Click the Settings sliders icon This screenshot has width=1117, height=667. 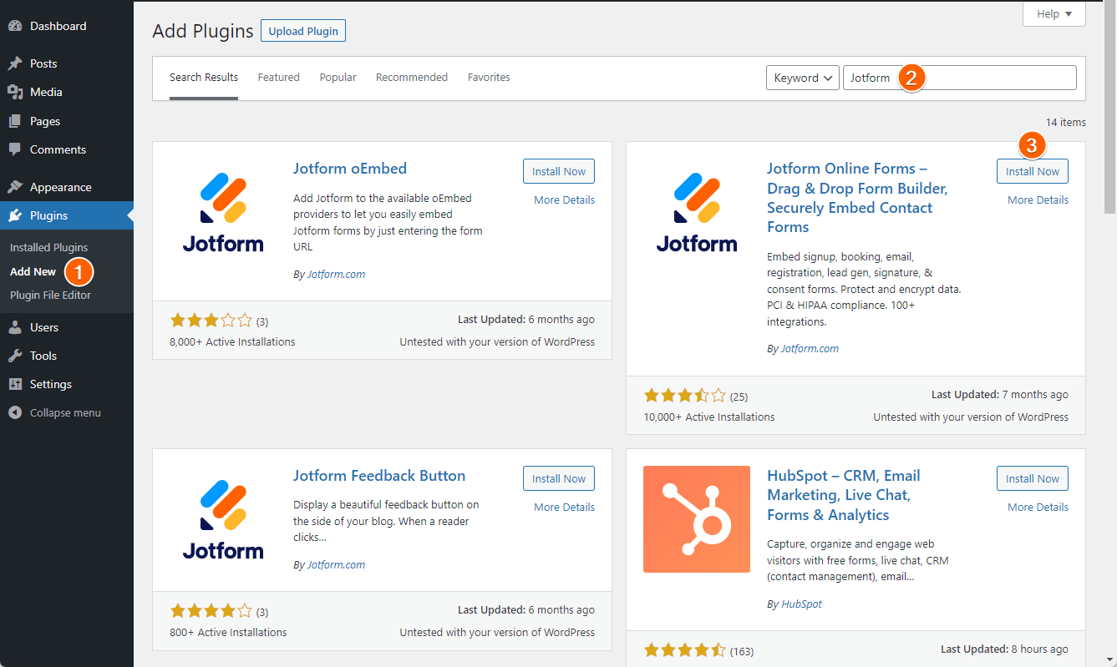[x=15, y=384]
